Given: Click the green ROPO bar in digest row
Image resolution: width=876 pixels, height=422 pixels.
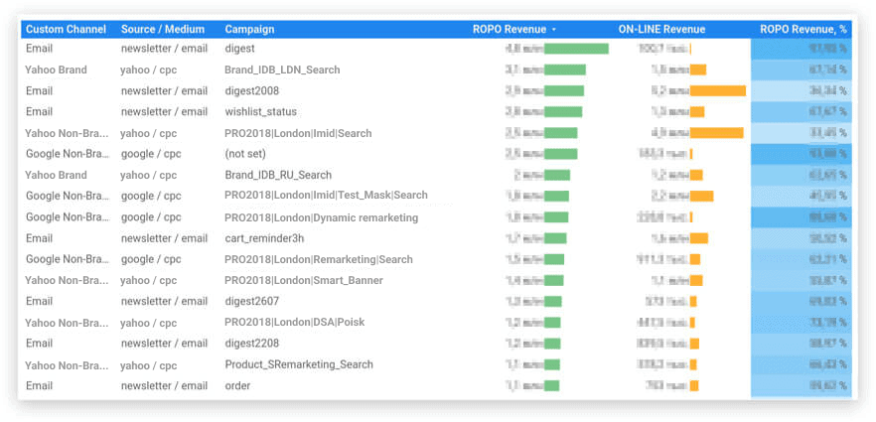Looking at the screenshot, I should pos(576,49).
